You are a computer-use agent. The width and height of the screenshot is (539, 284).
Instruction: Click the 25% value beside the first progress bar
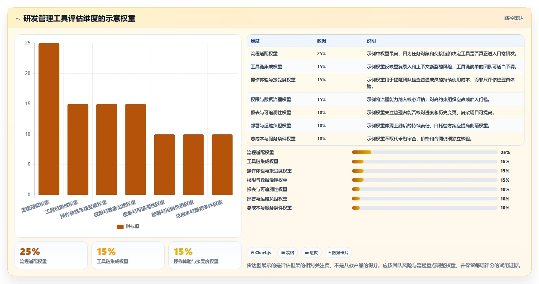505,152
